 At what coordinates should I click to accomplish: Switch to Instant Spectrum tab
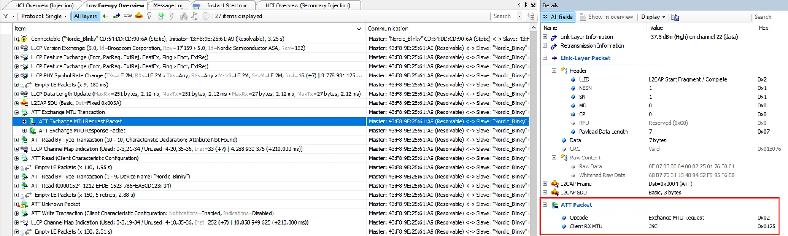pos(223,5)
